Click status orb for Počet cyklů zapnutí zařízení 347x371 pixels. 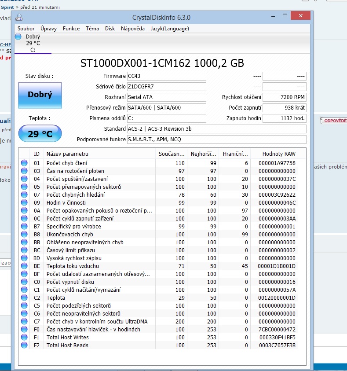(x=24, y=218)
